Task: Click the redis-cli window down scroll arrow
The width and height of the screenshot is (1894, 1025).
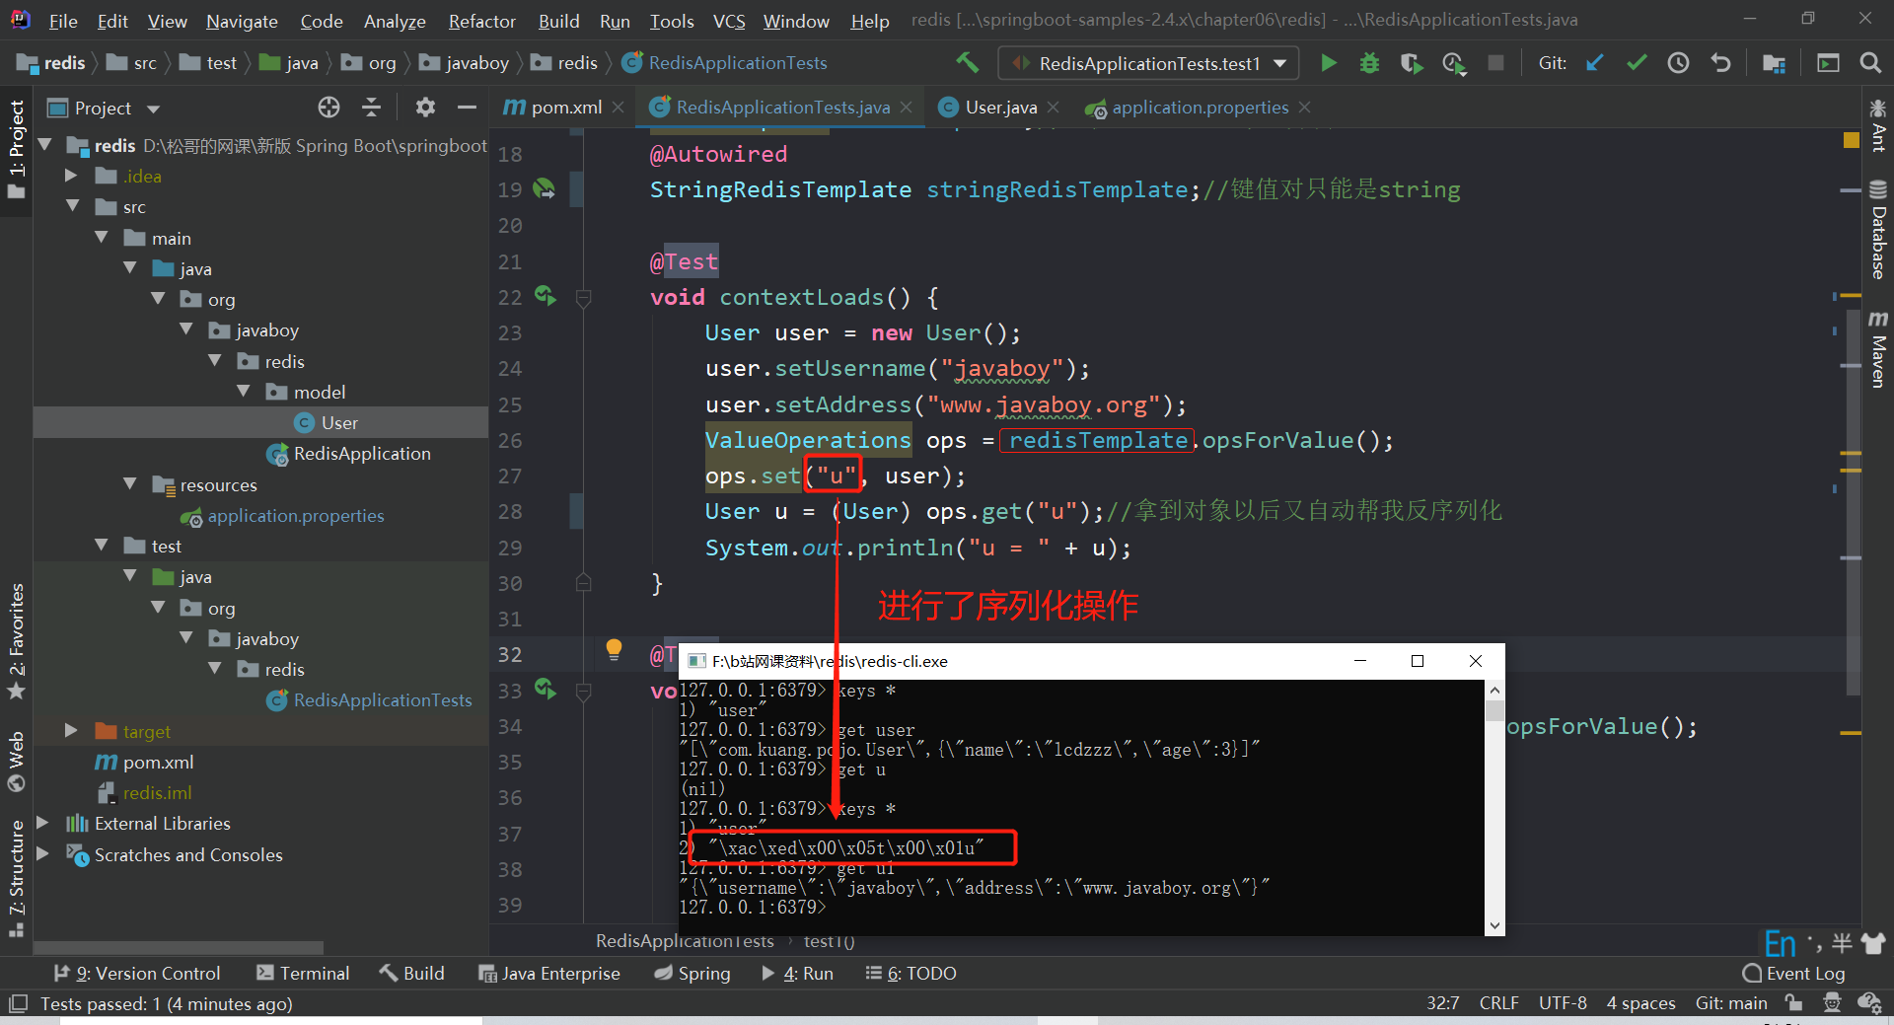Action: point(1494,925)
